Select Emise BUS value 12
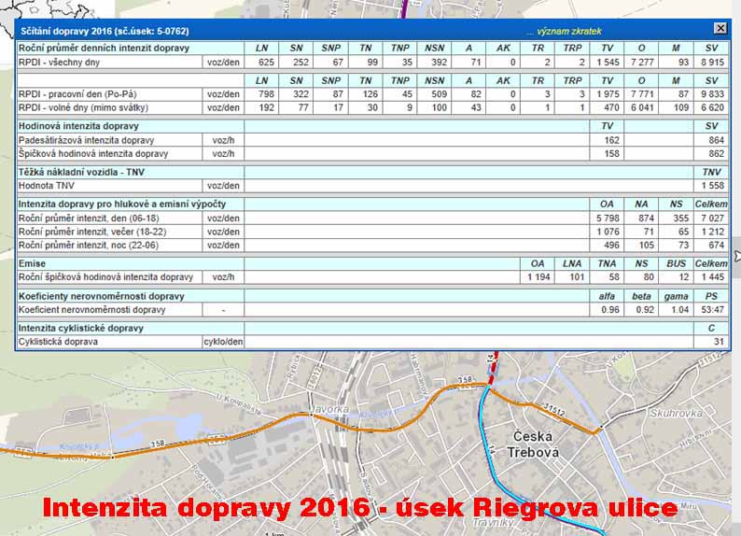 point(684,277)
